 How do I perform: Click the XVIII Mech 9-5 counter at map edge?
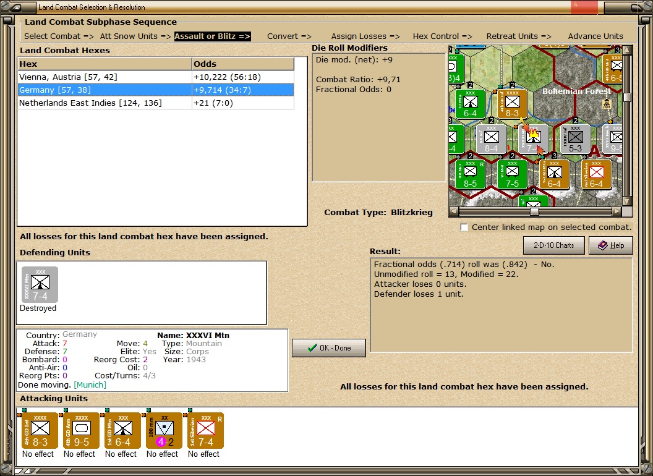(x=613, y=139)
